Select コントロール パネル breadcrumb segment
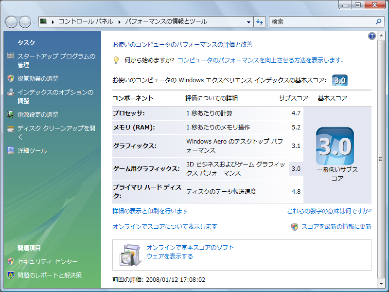Image resolution: width=389 pixels, height=292 pixels. coord(86,21)
